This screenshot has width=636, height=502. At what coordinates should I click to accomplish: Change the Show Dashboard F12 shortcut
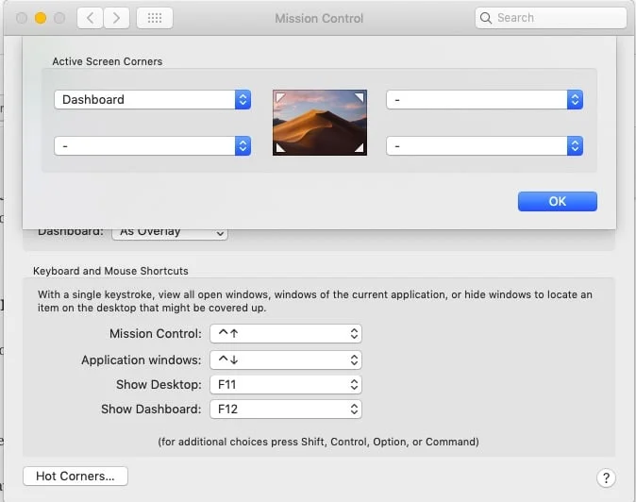[286, 410]
